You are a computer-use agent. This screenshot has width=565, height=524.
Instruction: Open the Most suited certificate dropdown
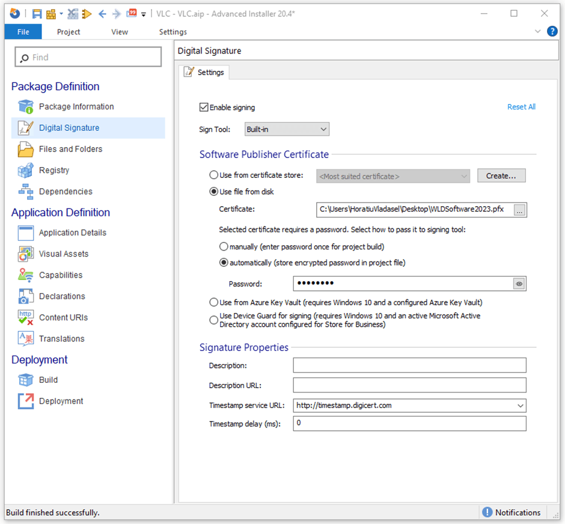[392, 176]
